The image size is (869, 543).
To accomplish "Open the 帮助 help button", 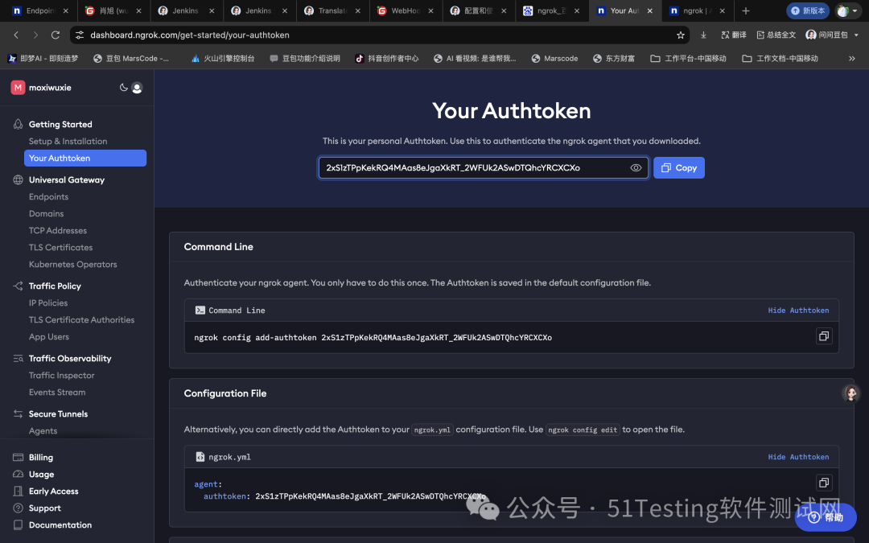I will [x=826, y=517].
